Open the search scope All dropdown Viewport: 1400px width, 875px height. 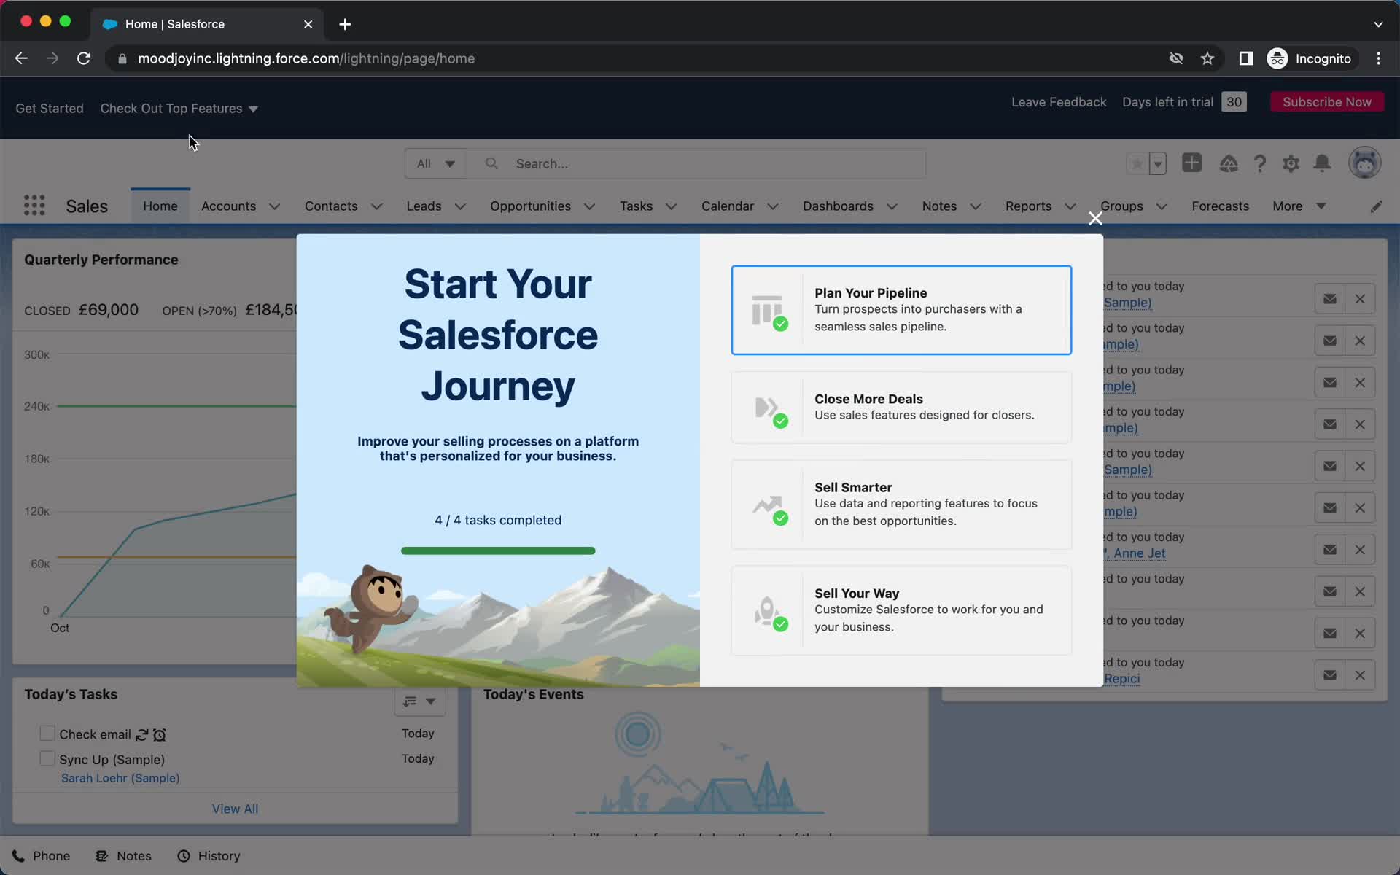pos(435,164)
